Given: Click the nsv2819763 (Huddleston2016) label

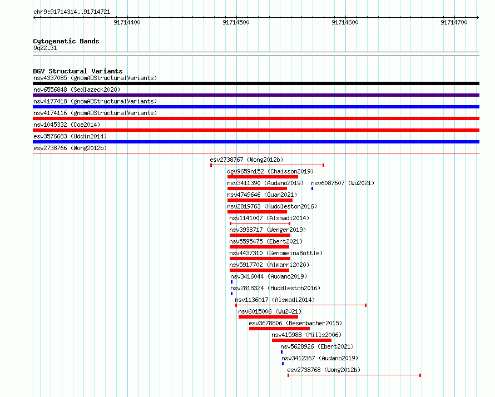Looking at the screenshot, I should 272,206.
